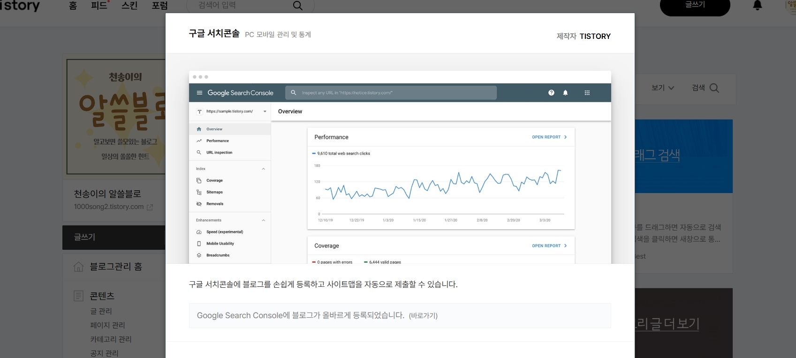This screenshot has height=358, width=796.
Task: Click the Breadcrumbs layers icon
Action: click(199, 255)
